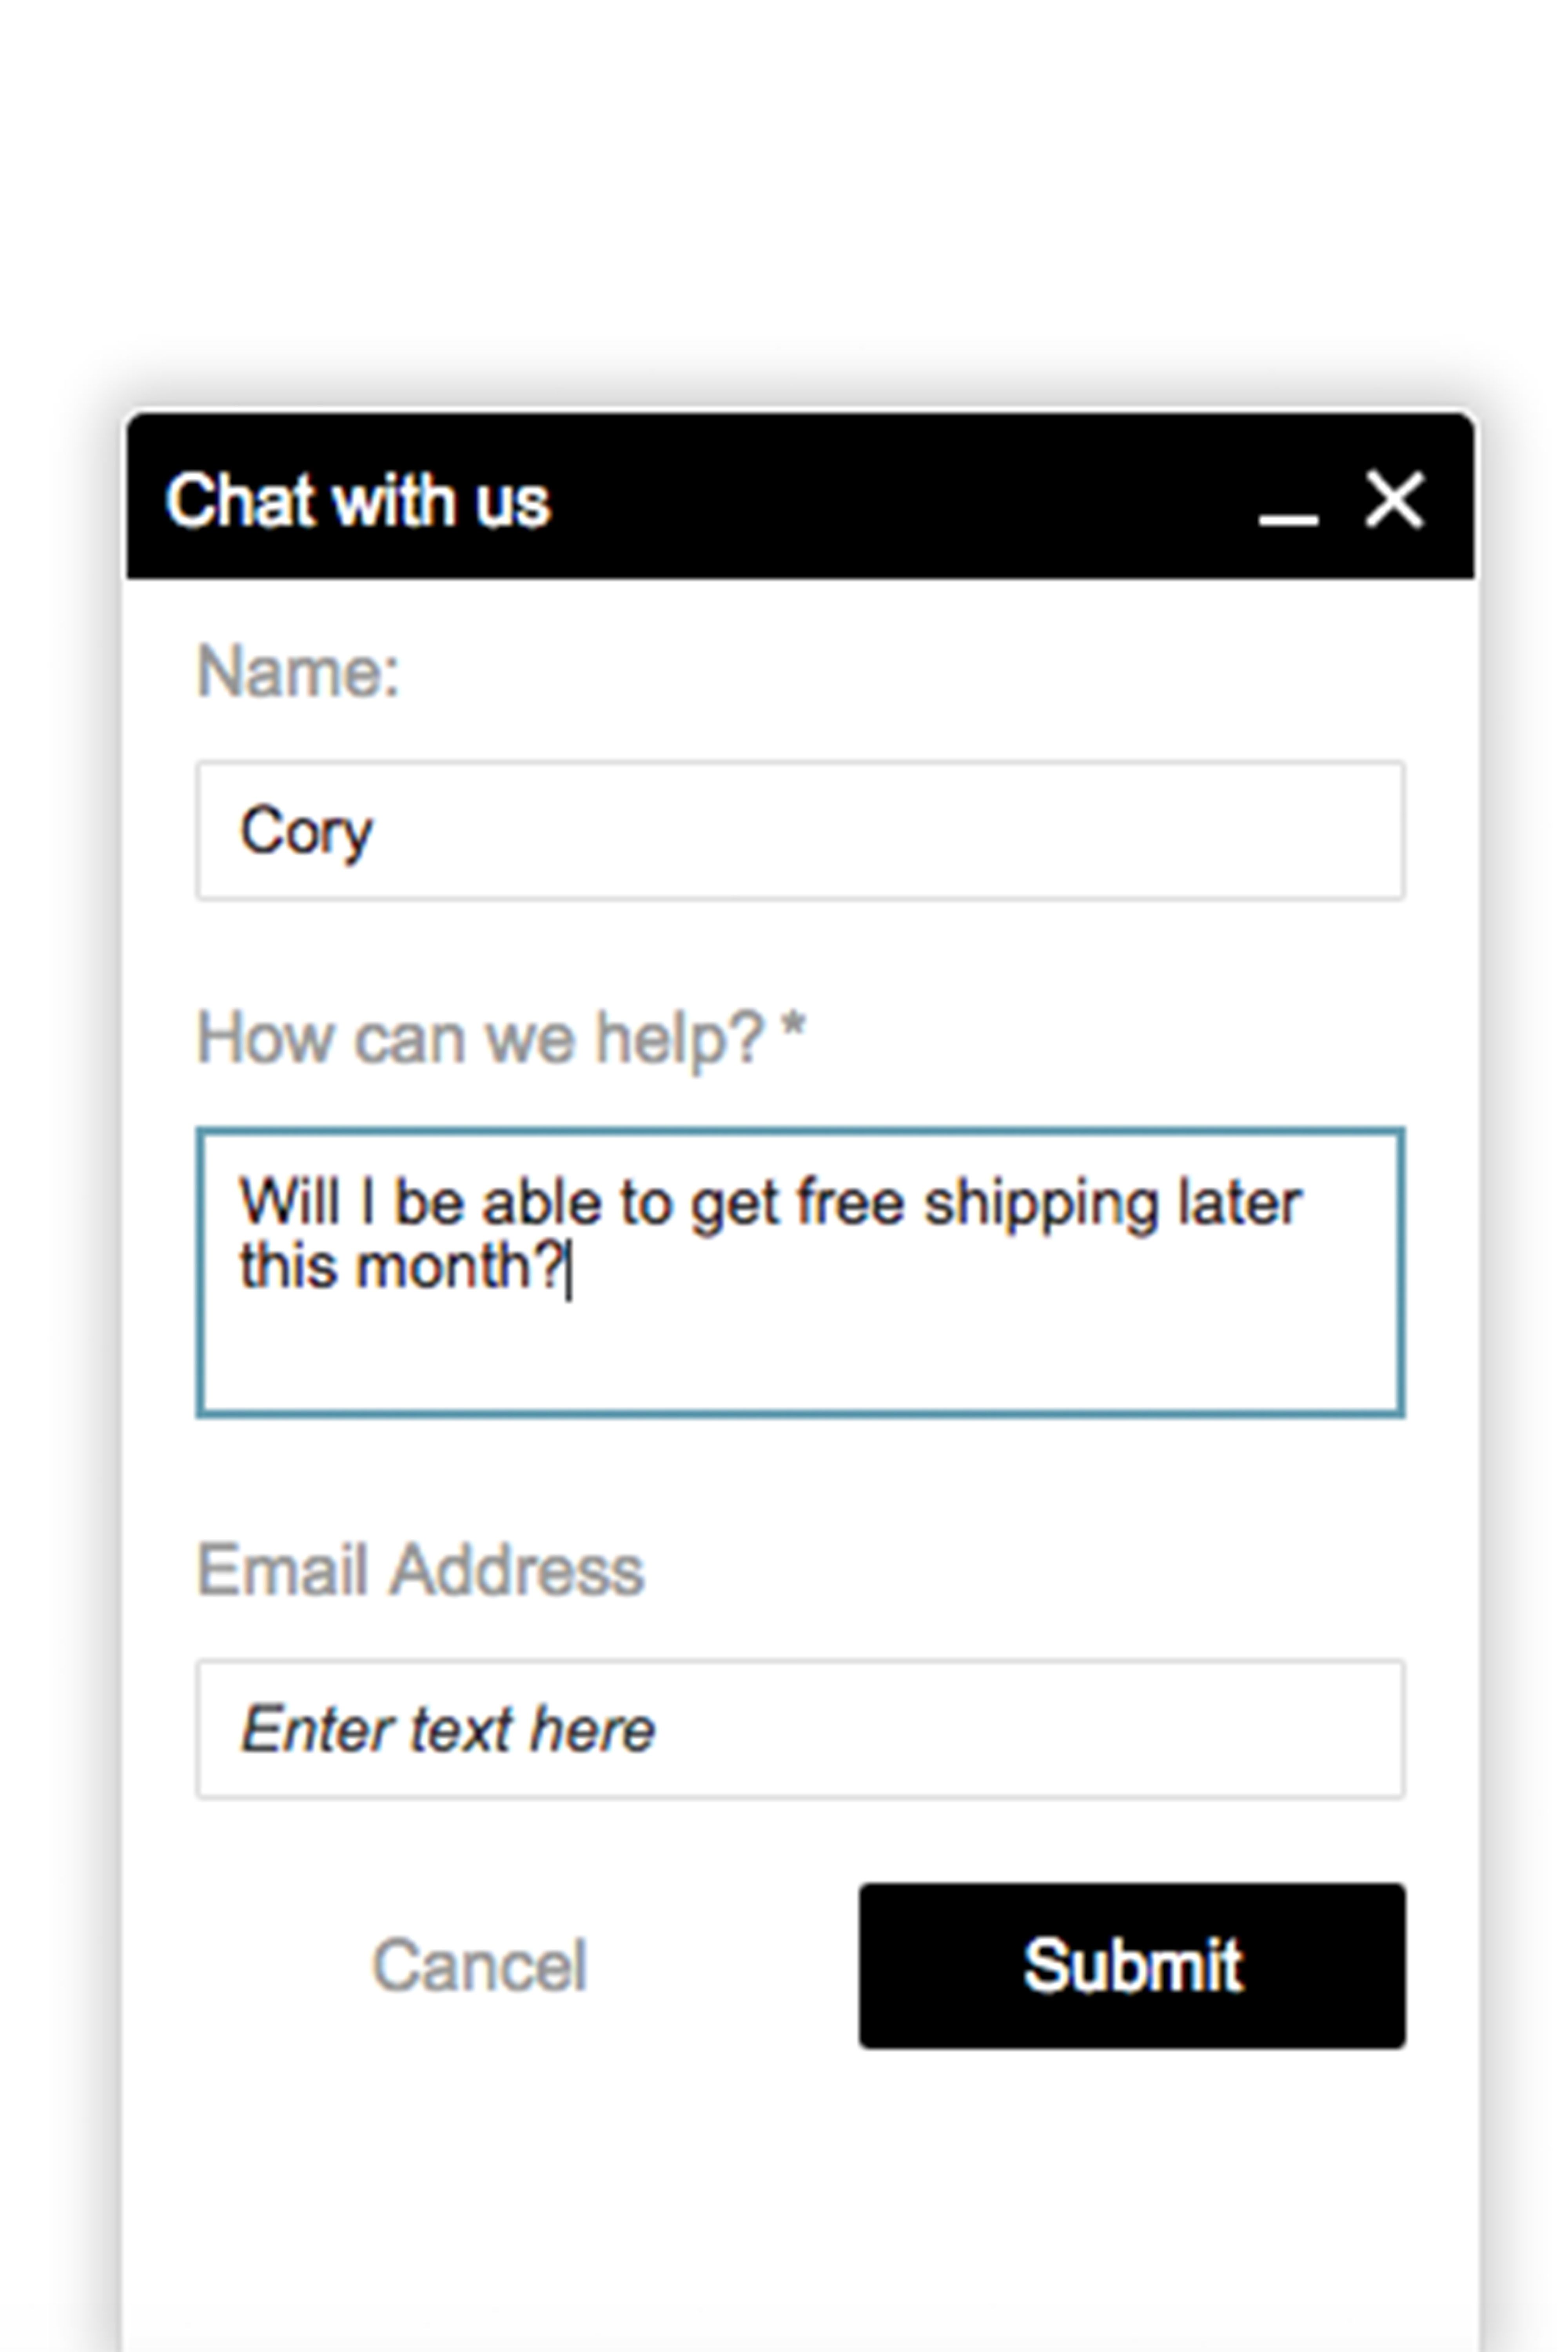Screen dimensions: 1568x2352
Task: Focus the How can we help textarea
Action: (800, 1272)
